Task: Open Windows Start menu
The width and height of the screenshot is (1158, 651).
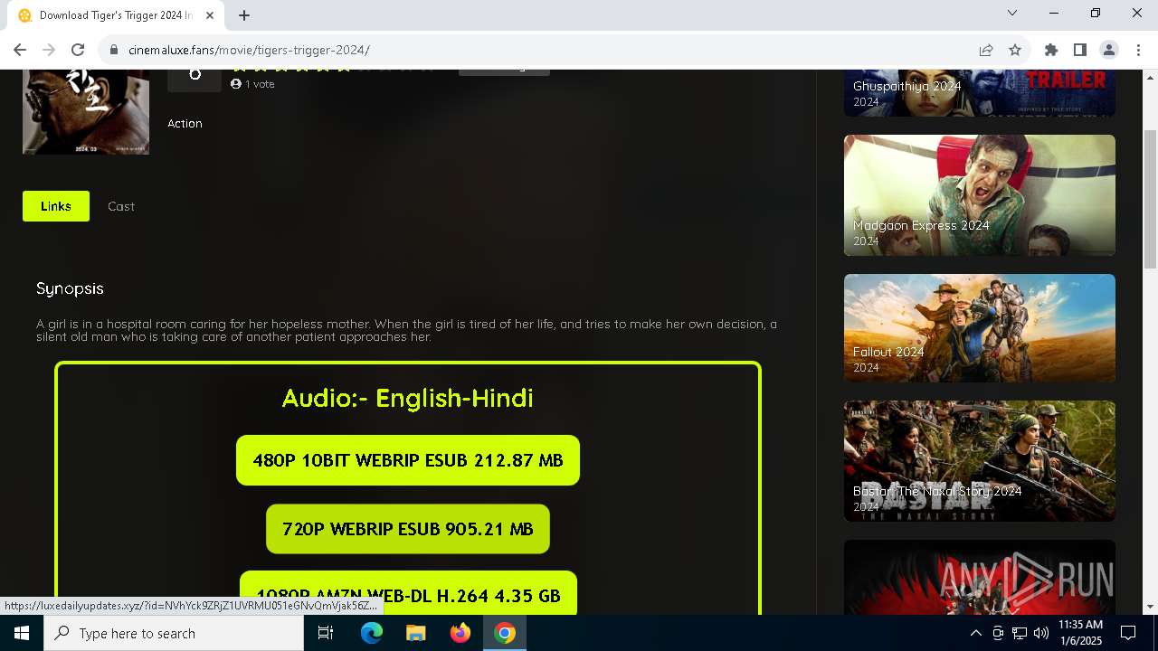Action: [22, 633]
